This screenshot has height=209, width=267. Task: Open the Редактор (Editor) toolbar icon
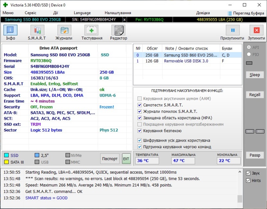[118, 30]
